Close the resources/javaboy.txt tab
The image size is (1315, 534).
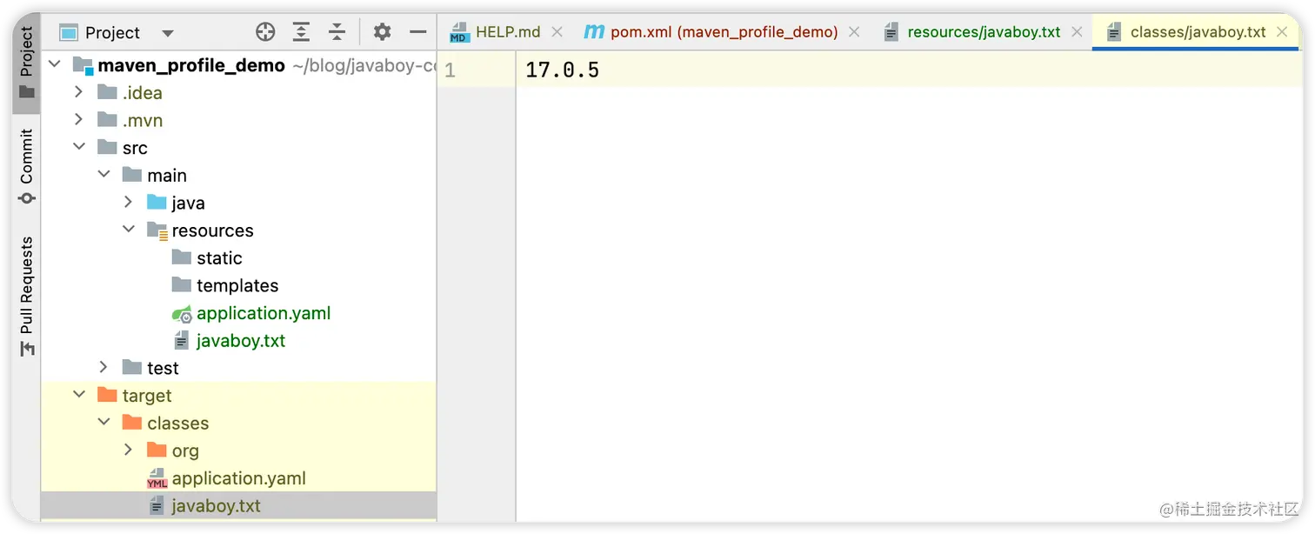pyautogui.click(x=1077, y=32)
